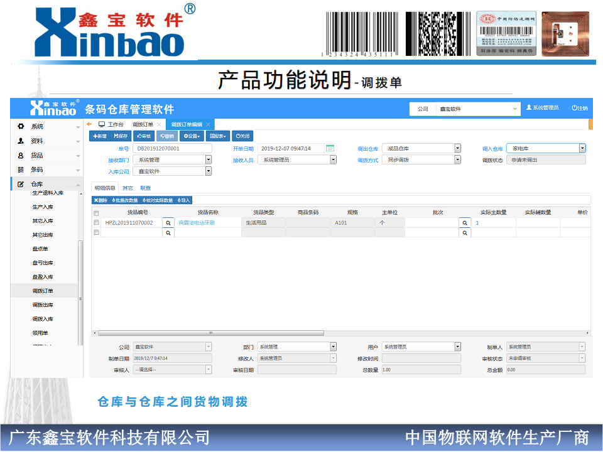Open the 调拨方式 dropdown

(x=458, y=160)
